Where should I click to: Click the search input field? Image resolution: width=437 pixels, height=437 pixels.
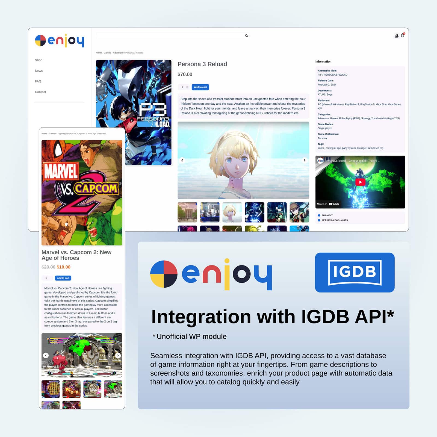[173, 36]
